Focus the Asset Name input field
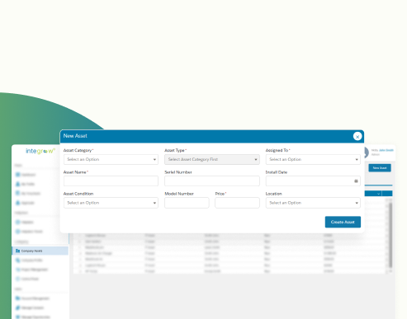This screenshot has height=319, width=407. 111,181
